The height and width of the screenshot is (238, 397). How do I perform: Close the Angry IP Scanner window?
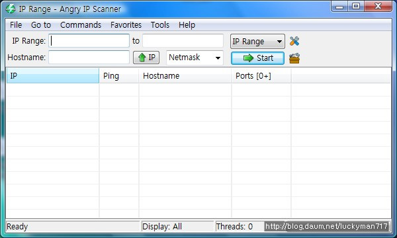pyautogui.click(x=378, y=7)
